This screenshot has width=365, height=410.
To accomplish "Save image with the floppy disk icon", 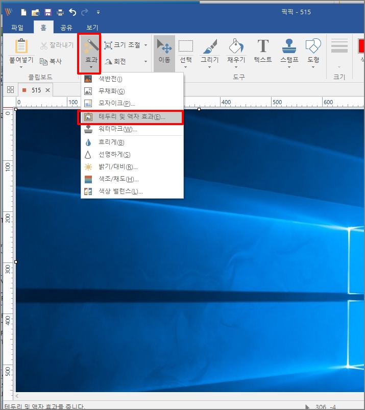I will [x=48, y=12].
